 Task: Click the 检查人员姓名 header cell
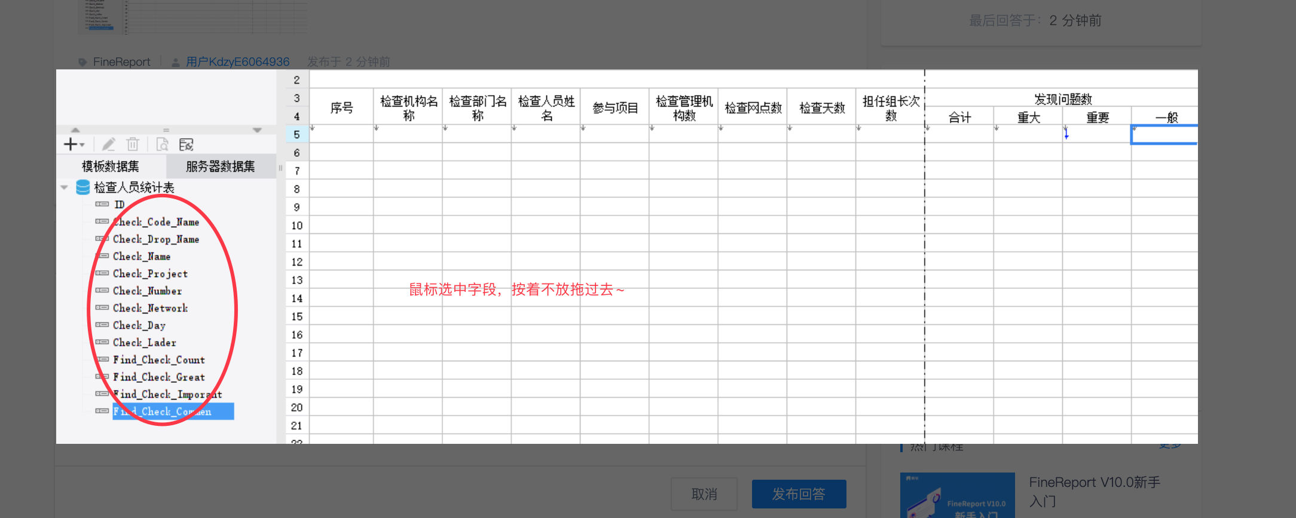tap(546, 108)
